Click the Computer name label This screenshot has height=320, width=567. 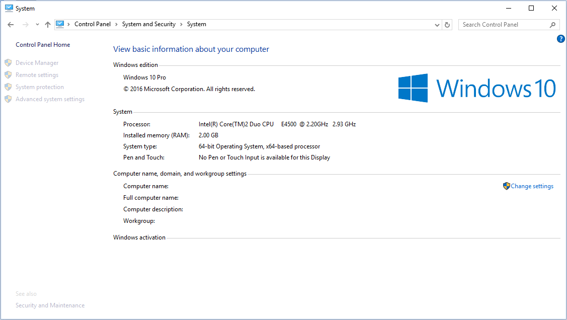(146, 186)
